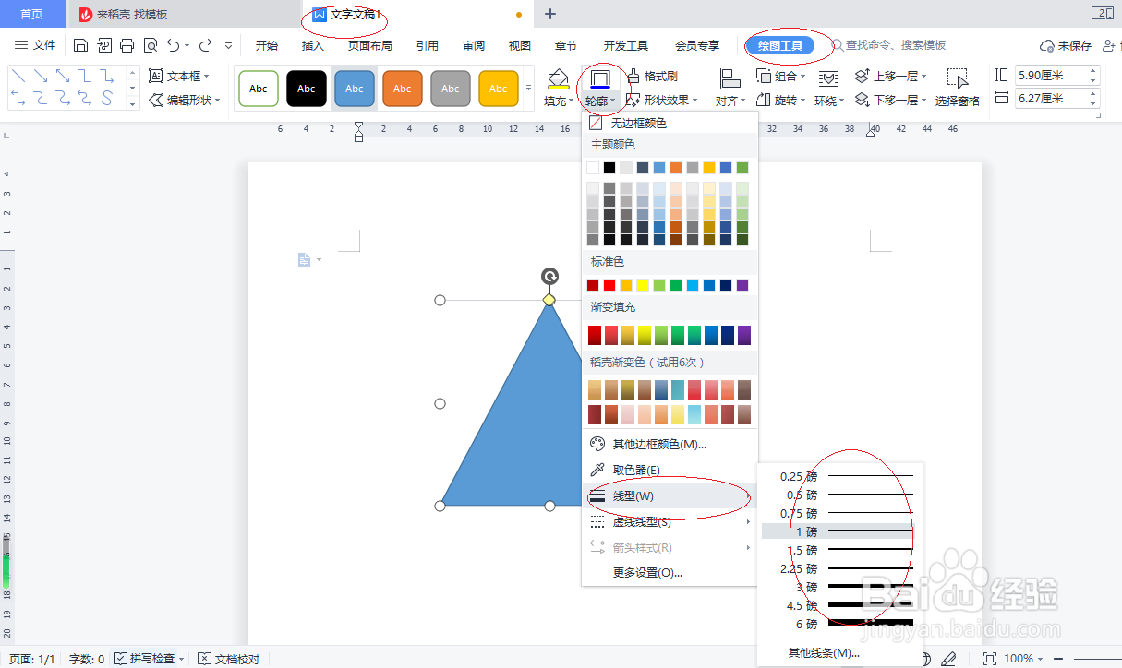Open the 插入 ribbon tab
Viewport: 1122px width, 668px height.
pos(313,45)
